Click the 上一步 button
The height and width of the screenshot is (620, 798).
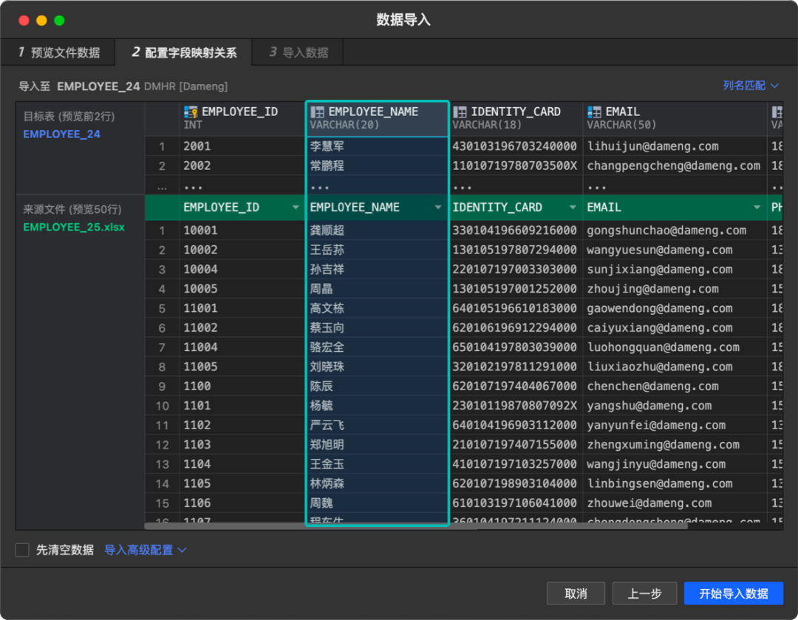point(644,593)
